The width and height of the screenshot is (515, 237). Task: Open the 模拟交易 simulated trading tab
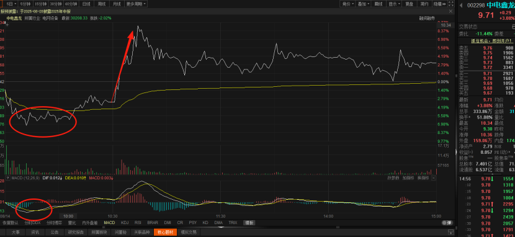coord(189,233)
